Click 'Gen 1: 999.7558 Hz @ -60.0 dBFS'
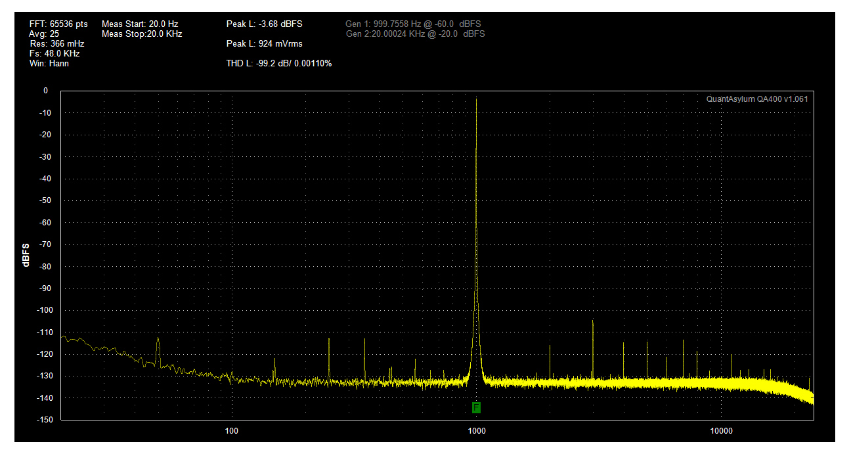 [x=413, y=24]
